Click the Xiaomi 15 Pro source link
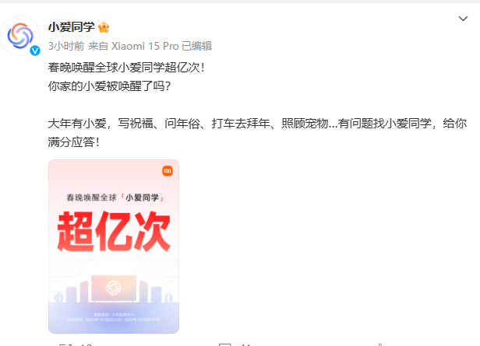This screenshot has height=346, width=480. tap(145, 46)
